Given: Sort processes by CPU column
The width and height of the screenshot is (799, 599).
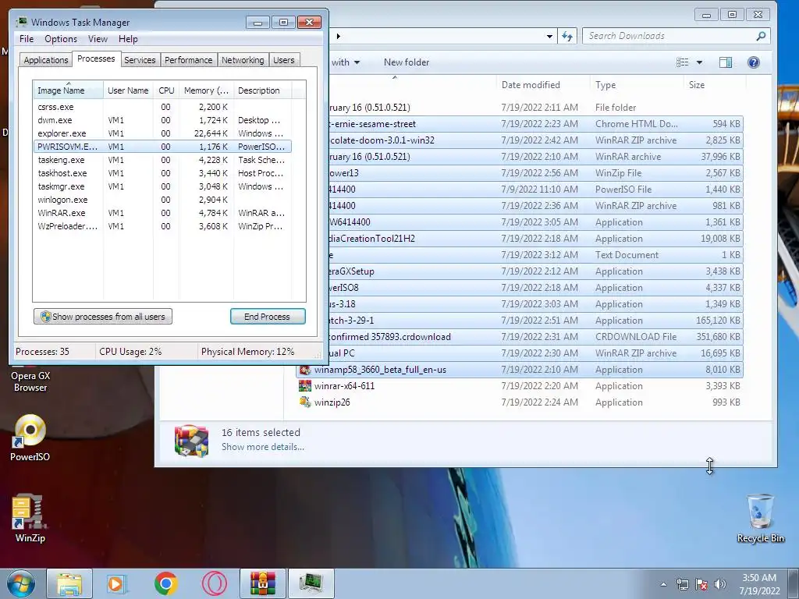Looking at the screenshot, I should tap(166, 90).
